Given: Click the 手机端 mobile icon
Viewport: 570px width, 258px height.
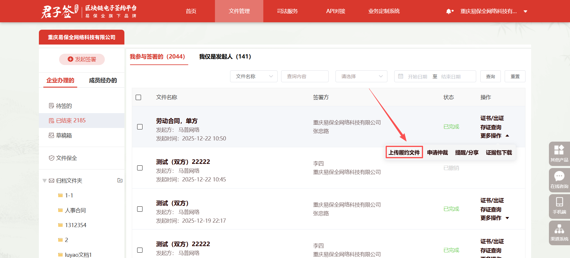Looking at the screenshot, I should point(559,206).
